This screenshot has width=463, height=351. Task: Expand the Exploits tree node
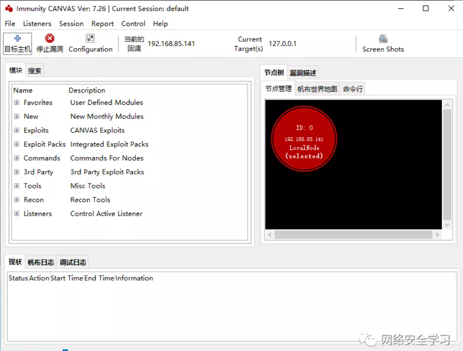click(17, 130)
